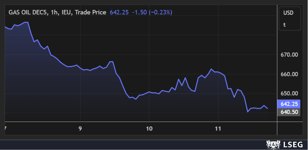Click the last data point of price line

[x=267, y=108]
